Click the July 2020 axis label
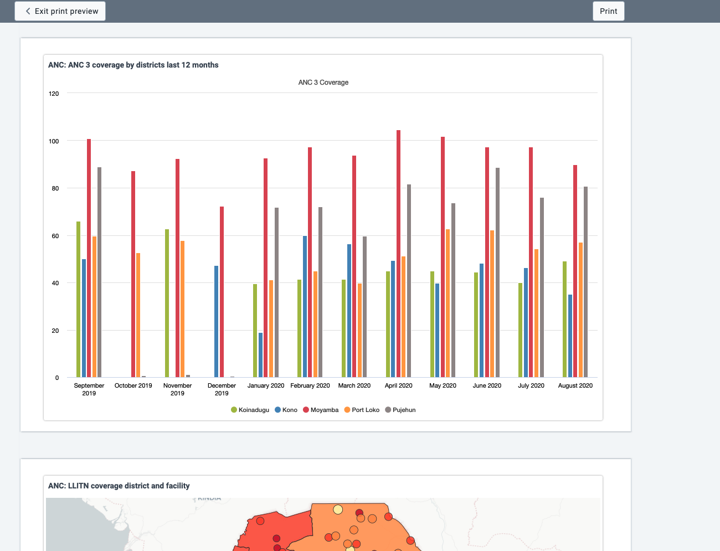Screen dimensions: 720x551 click(531, 385)
